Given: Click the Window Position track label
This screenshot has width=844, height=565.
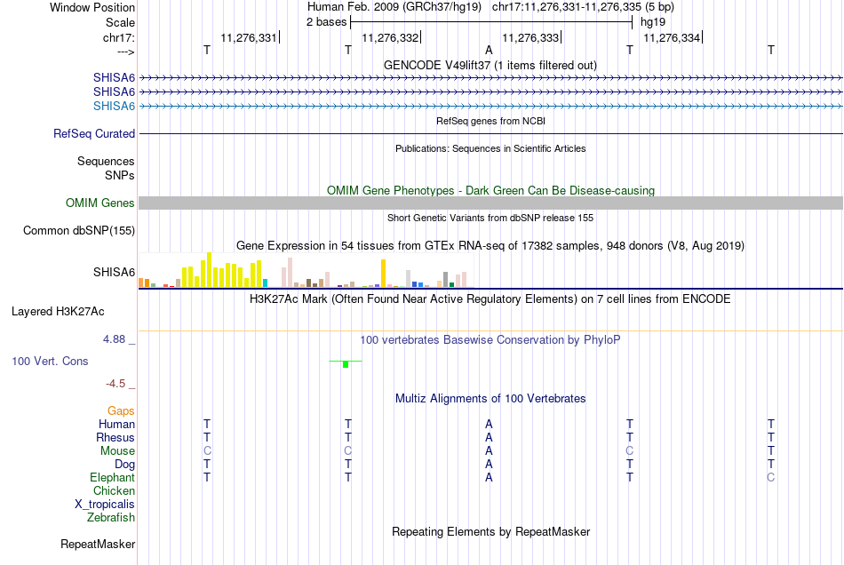Looking at the screenshot, I should click(92, 7).
